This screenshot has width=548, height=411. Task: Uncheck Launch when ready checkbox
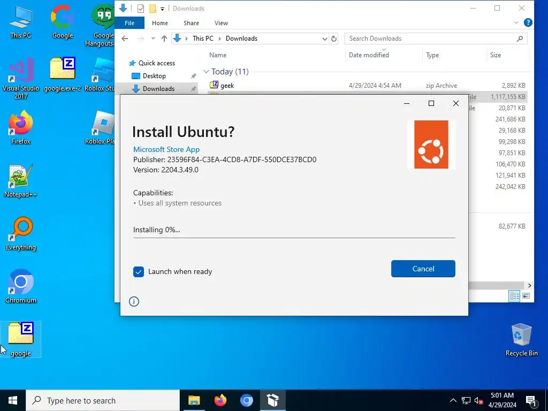139,271
